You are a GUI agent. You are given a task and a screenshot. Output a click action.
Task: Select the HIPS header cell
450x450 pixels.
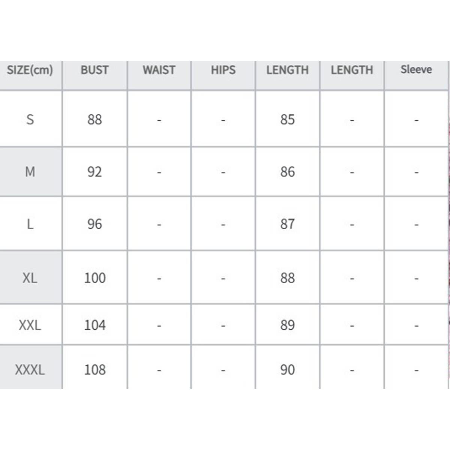pos(223,70)
